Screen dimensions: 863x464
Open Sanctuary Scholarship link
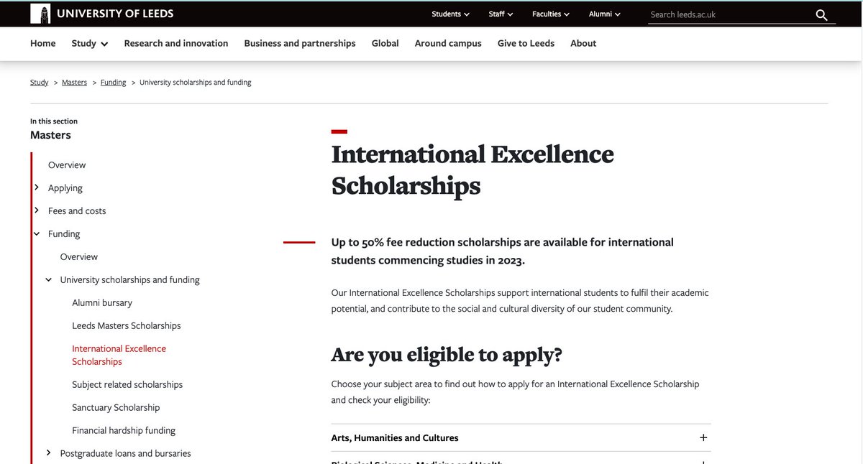coord(116,408)
